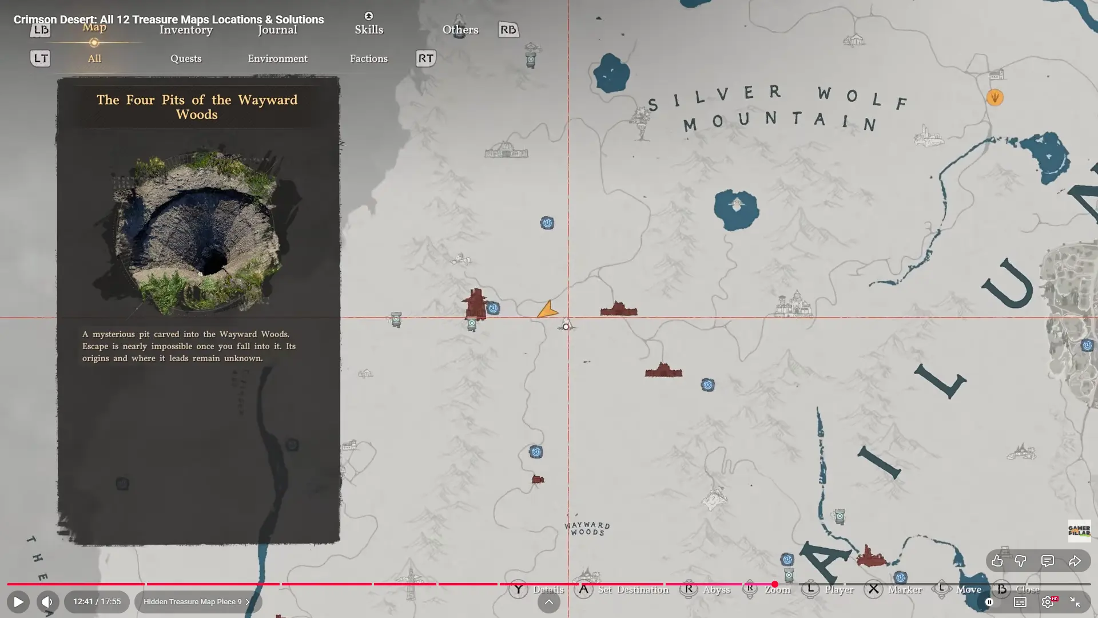Viewport: 1098px width, 618px height.
Task: Click the Gamer Pillar channel watermark
Action: [x=1079, y=530]
